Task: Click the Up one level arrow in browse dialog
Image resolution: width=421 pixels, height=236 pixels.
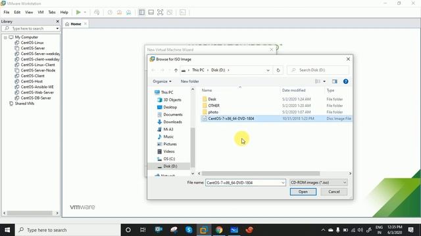Action: click(176, 70)
